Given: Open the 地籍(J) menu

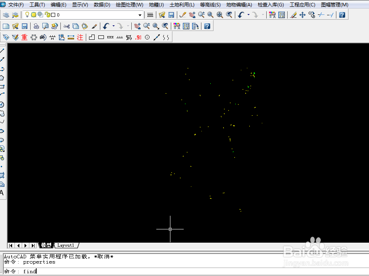Looking at the screenshot, I should 156,5.
